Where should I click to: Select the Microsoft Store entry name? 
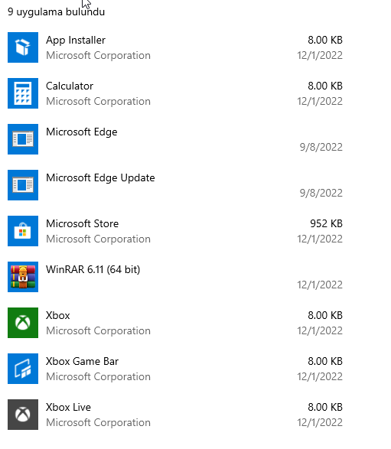[82, 223]
